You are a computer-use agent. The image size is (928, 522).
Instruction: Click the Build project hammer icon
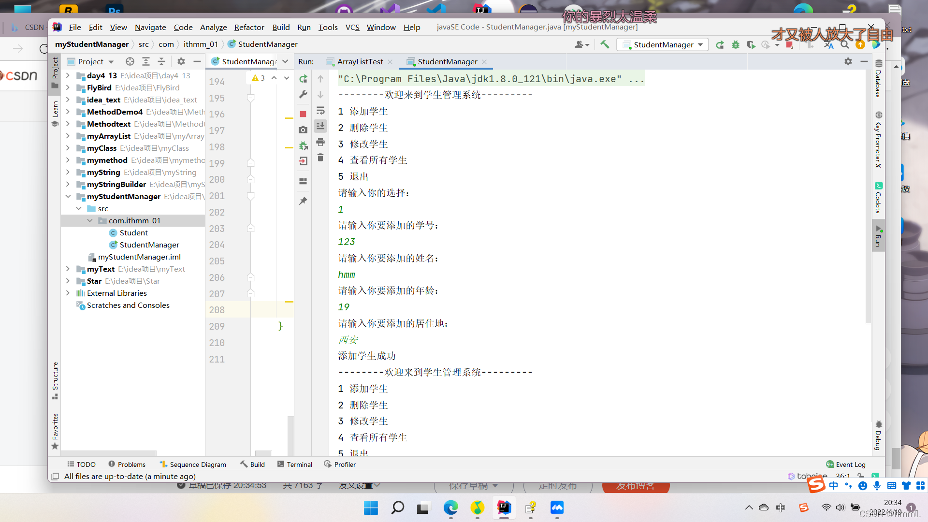pyautogui.click(x=605, y=44)
